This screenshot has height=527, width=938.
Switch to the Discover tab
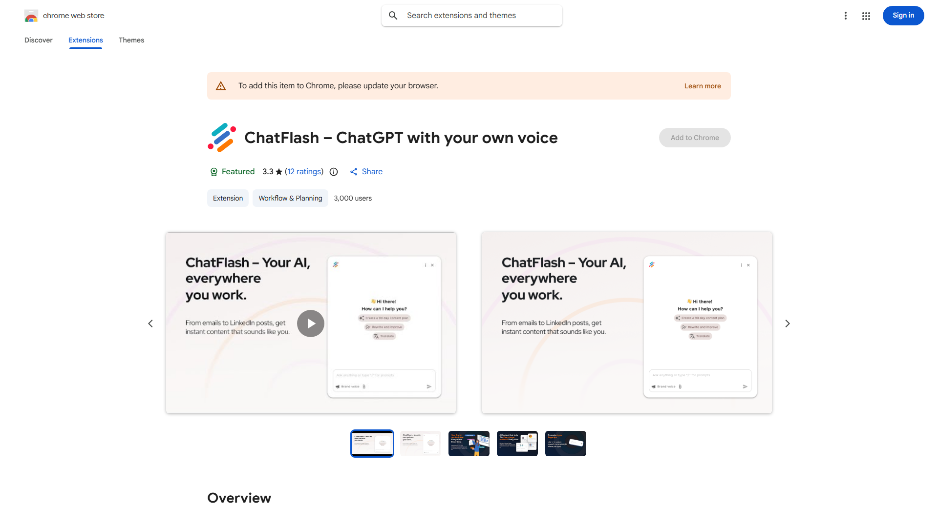pos(38,40)
